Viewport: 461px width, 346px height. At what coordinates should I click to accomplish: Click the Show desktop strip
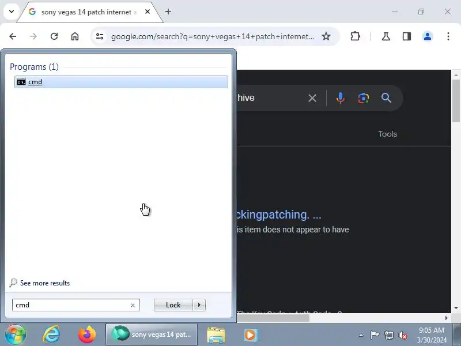coord(456,335)
